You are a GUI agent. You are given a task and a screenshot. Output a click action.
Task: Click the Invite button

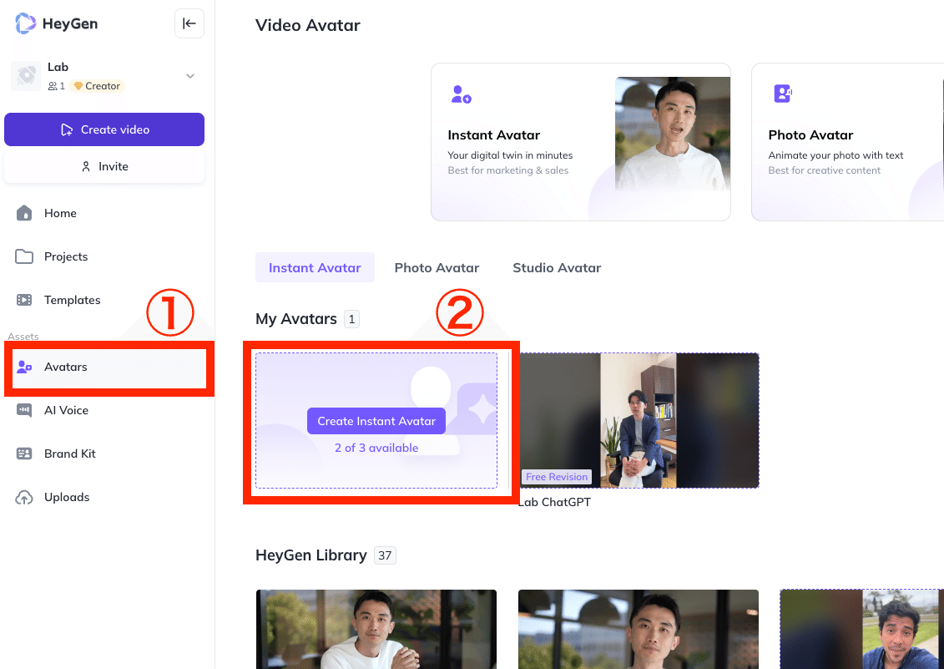pos(104,166)
